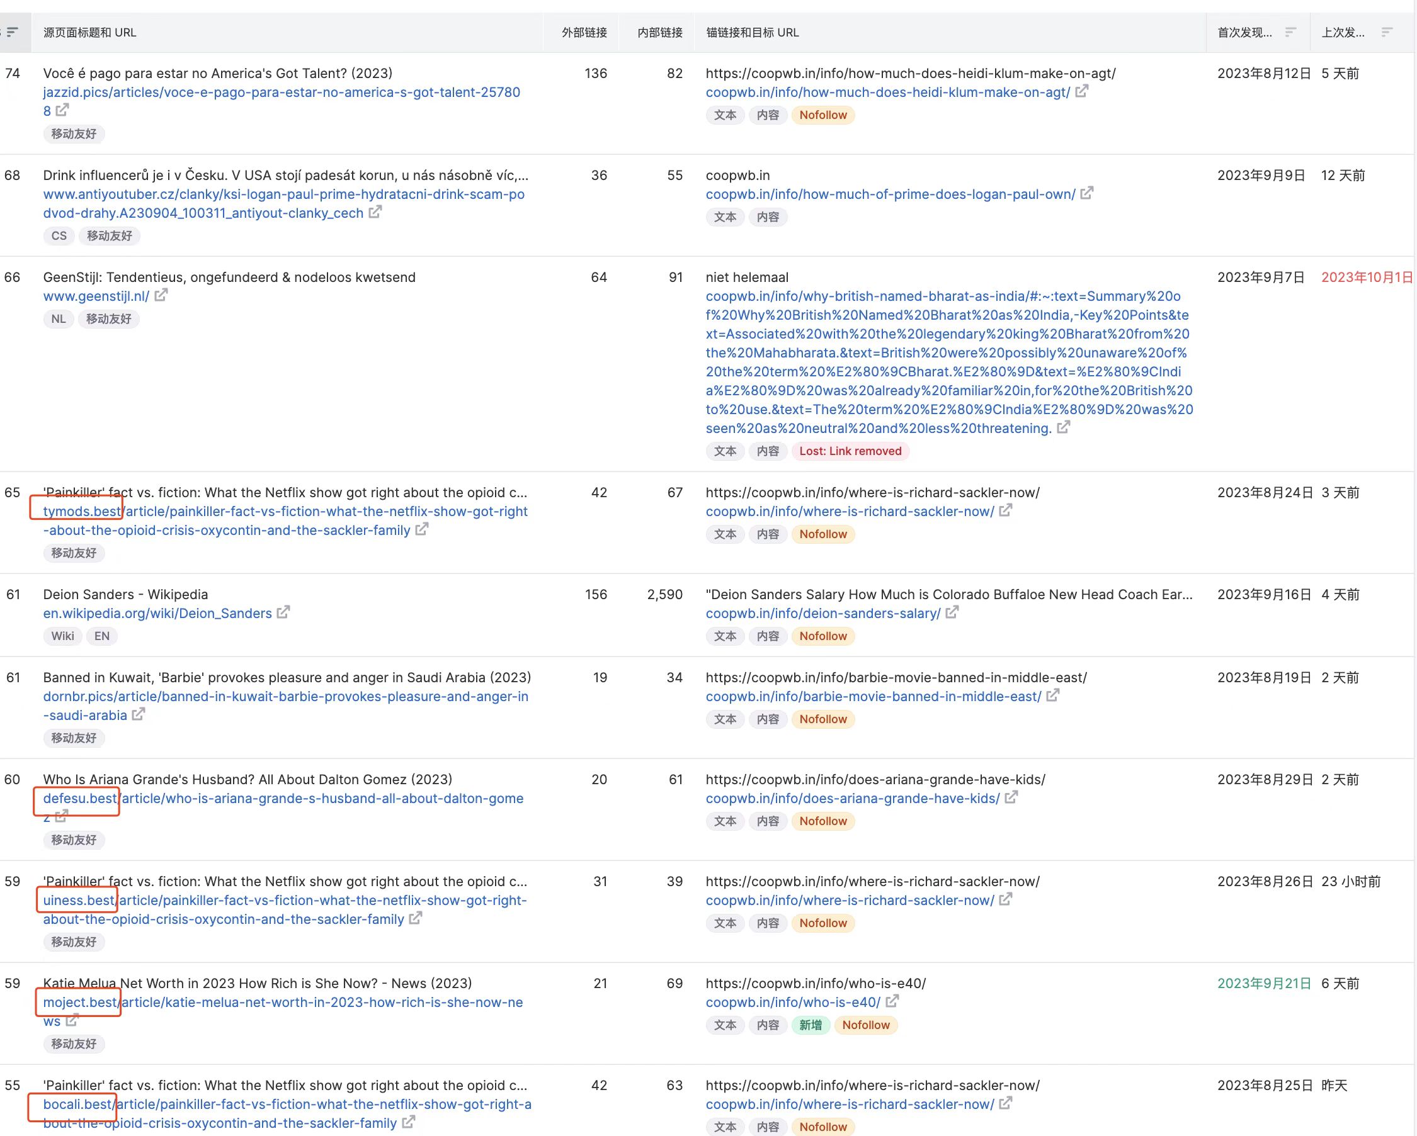Open external link icon beside www.geenstijl.nl/
The image size is (1417, 1136).
[x=161, y=296]
